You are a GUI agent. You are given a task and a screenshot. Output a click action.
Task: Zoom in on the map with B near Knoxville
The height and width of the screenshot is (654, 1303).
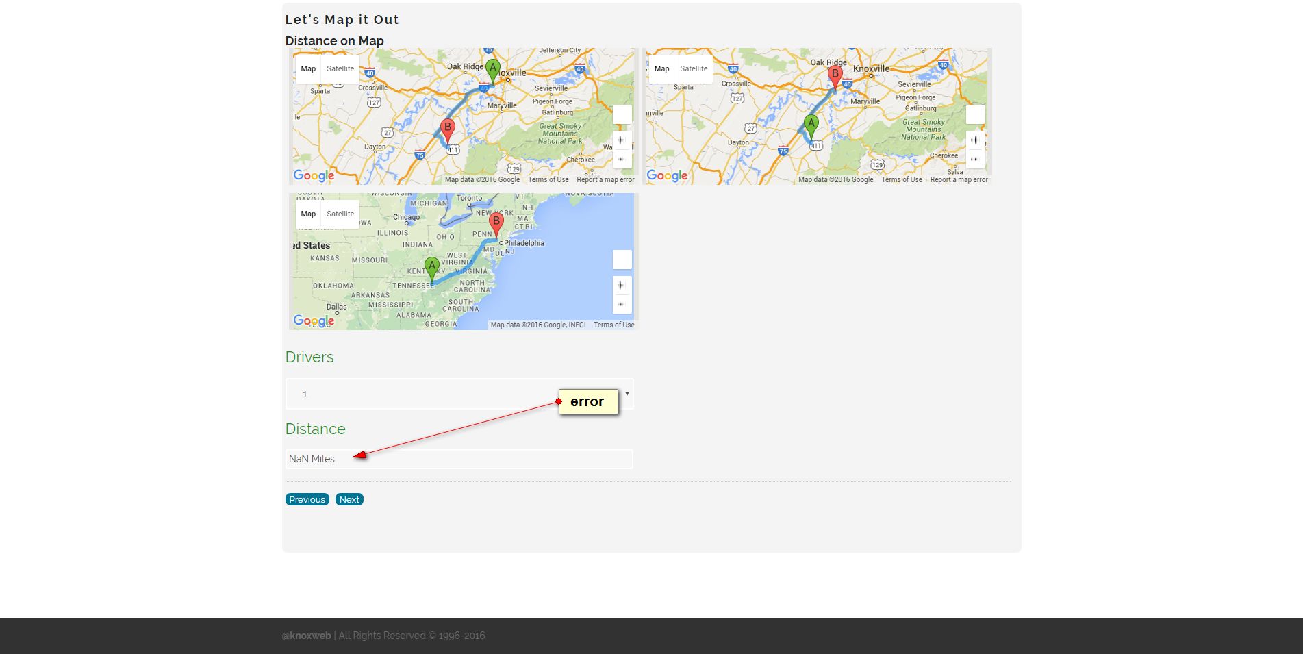pos(975,140)
